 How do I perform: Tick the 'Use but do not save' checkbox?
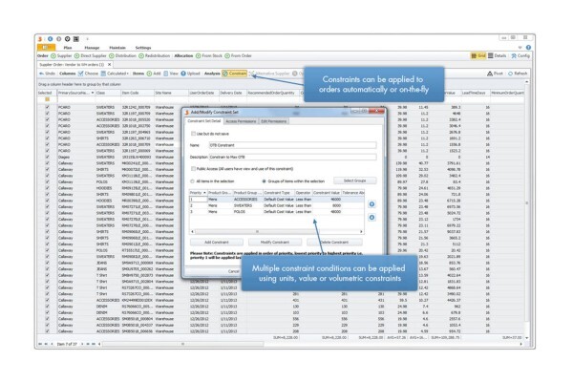pos(193,134)
